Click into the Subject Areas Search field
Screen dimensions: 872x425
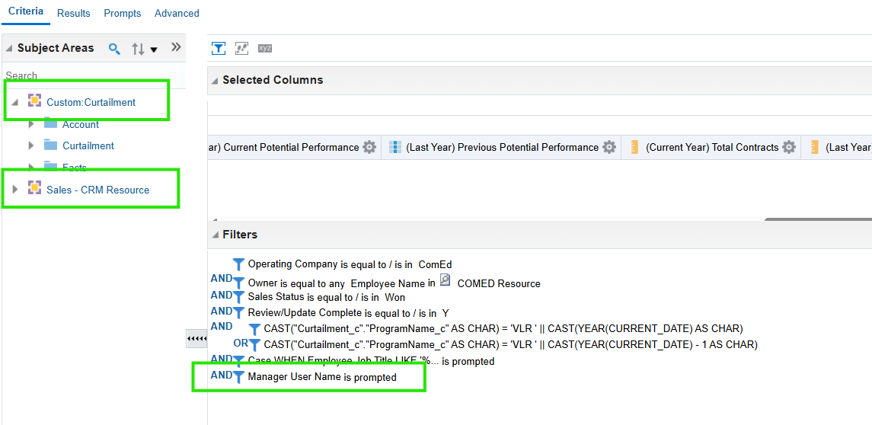94,75
